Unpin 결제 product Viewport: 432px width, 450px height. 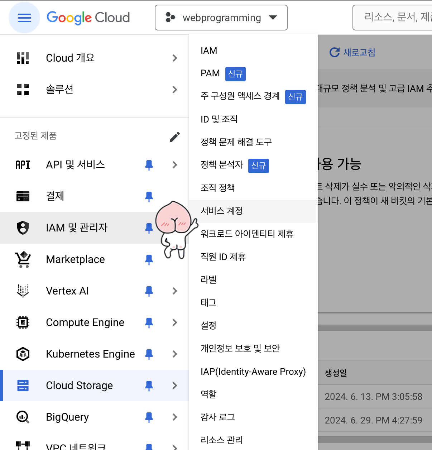pyautogui.click(x=149, y=196)
